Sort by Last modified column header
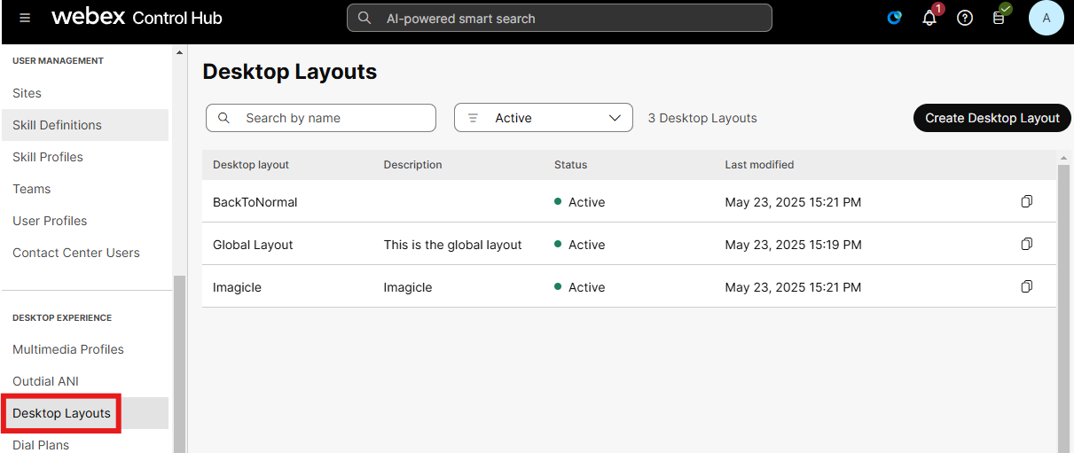The width and height of the screenshot is (1074, 453). 759,165
